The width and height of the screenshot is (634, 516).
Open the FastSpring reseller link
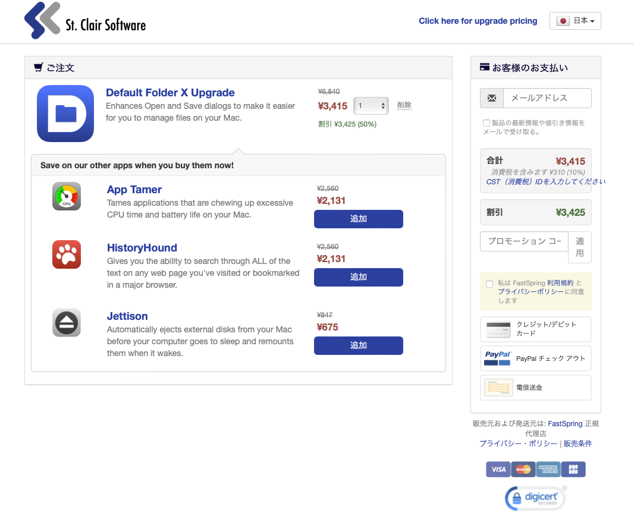[x=565, y=423]
